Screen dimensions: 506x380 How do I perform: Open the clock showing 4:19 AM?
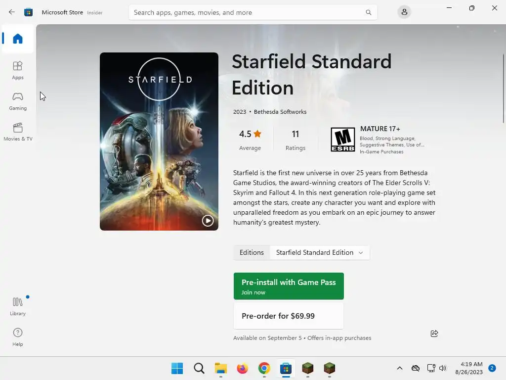coord(469,368)
